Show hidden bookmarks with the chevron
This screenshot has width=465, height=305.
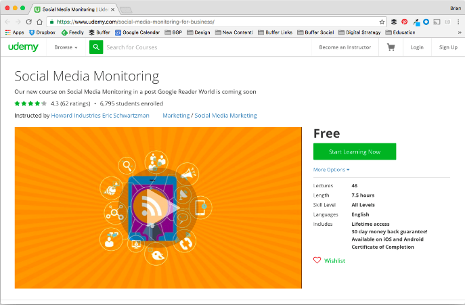coord(460,32)
